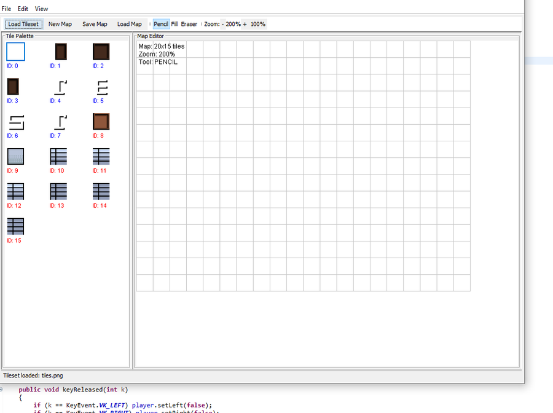553x413 pixels.
Task: Click the 'Zoom: 200%' overlay text in map
Action: coord(157,54)
